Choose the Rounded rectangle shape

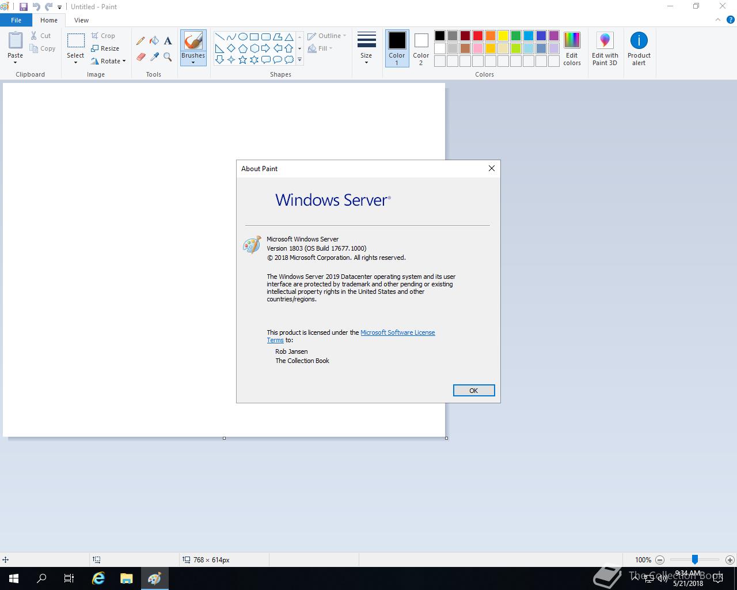(x=265, y=37)
